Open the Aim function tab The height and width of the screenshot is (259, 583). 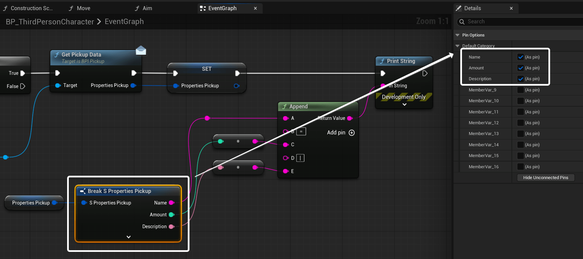point(147,8)
